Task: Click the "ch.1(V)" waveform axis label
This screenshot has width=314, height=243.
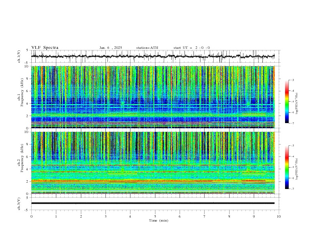Action: 19,56
